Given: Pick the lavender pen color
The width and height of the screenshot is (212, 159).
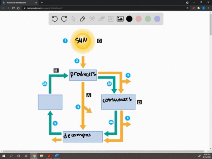Looking at the screenshot, I should pos(157,19).
